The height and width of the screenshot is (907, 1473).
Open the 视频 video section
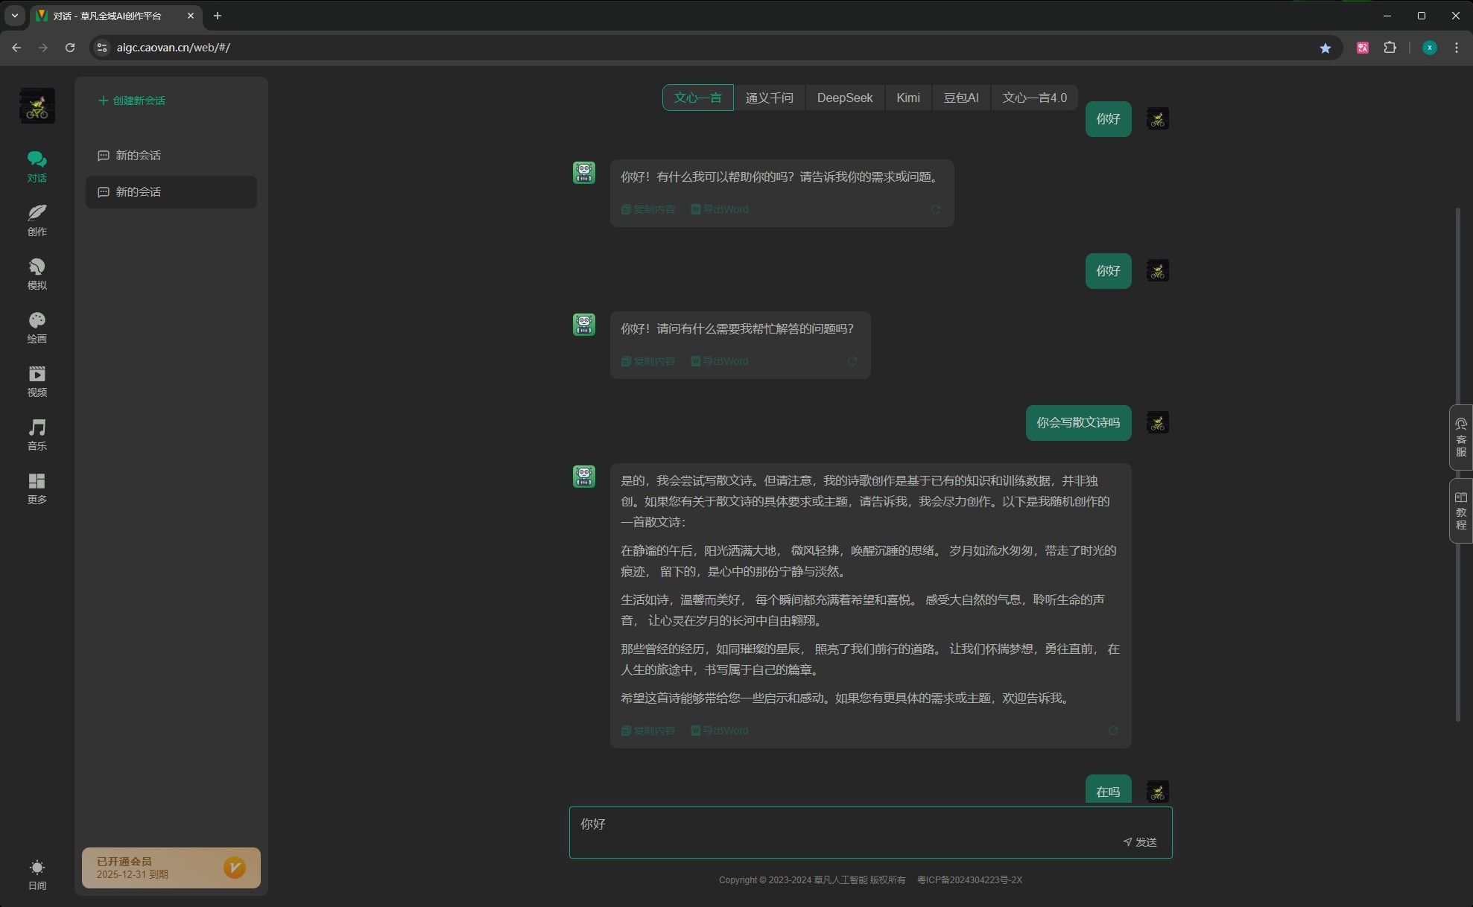[x=37, y=381]
